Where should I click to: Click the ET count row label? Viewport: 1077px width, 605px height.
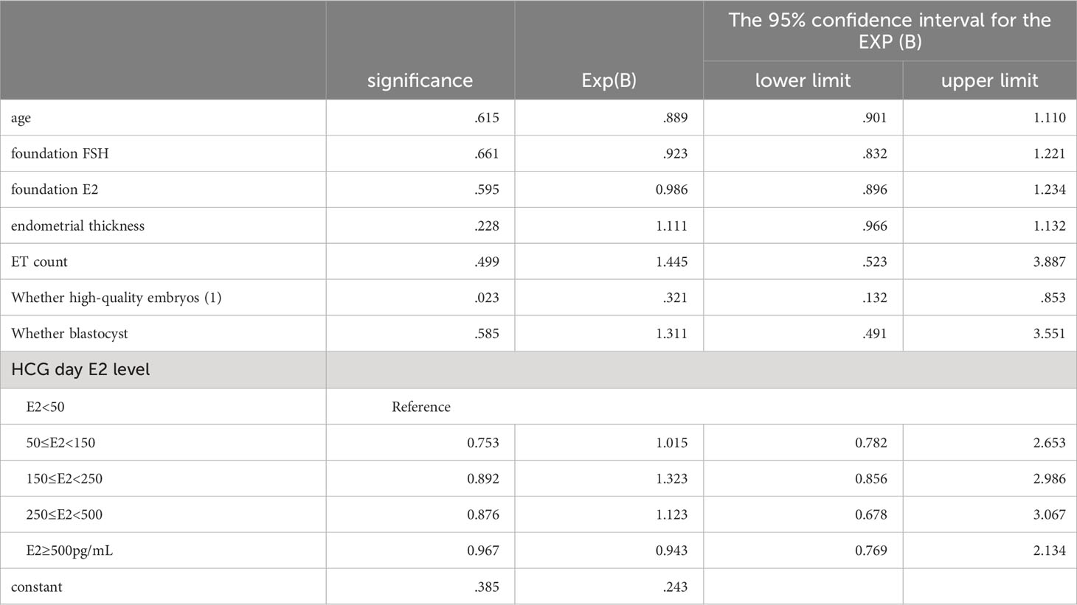point(39,262)
